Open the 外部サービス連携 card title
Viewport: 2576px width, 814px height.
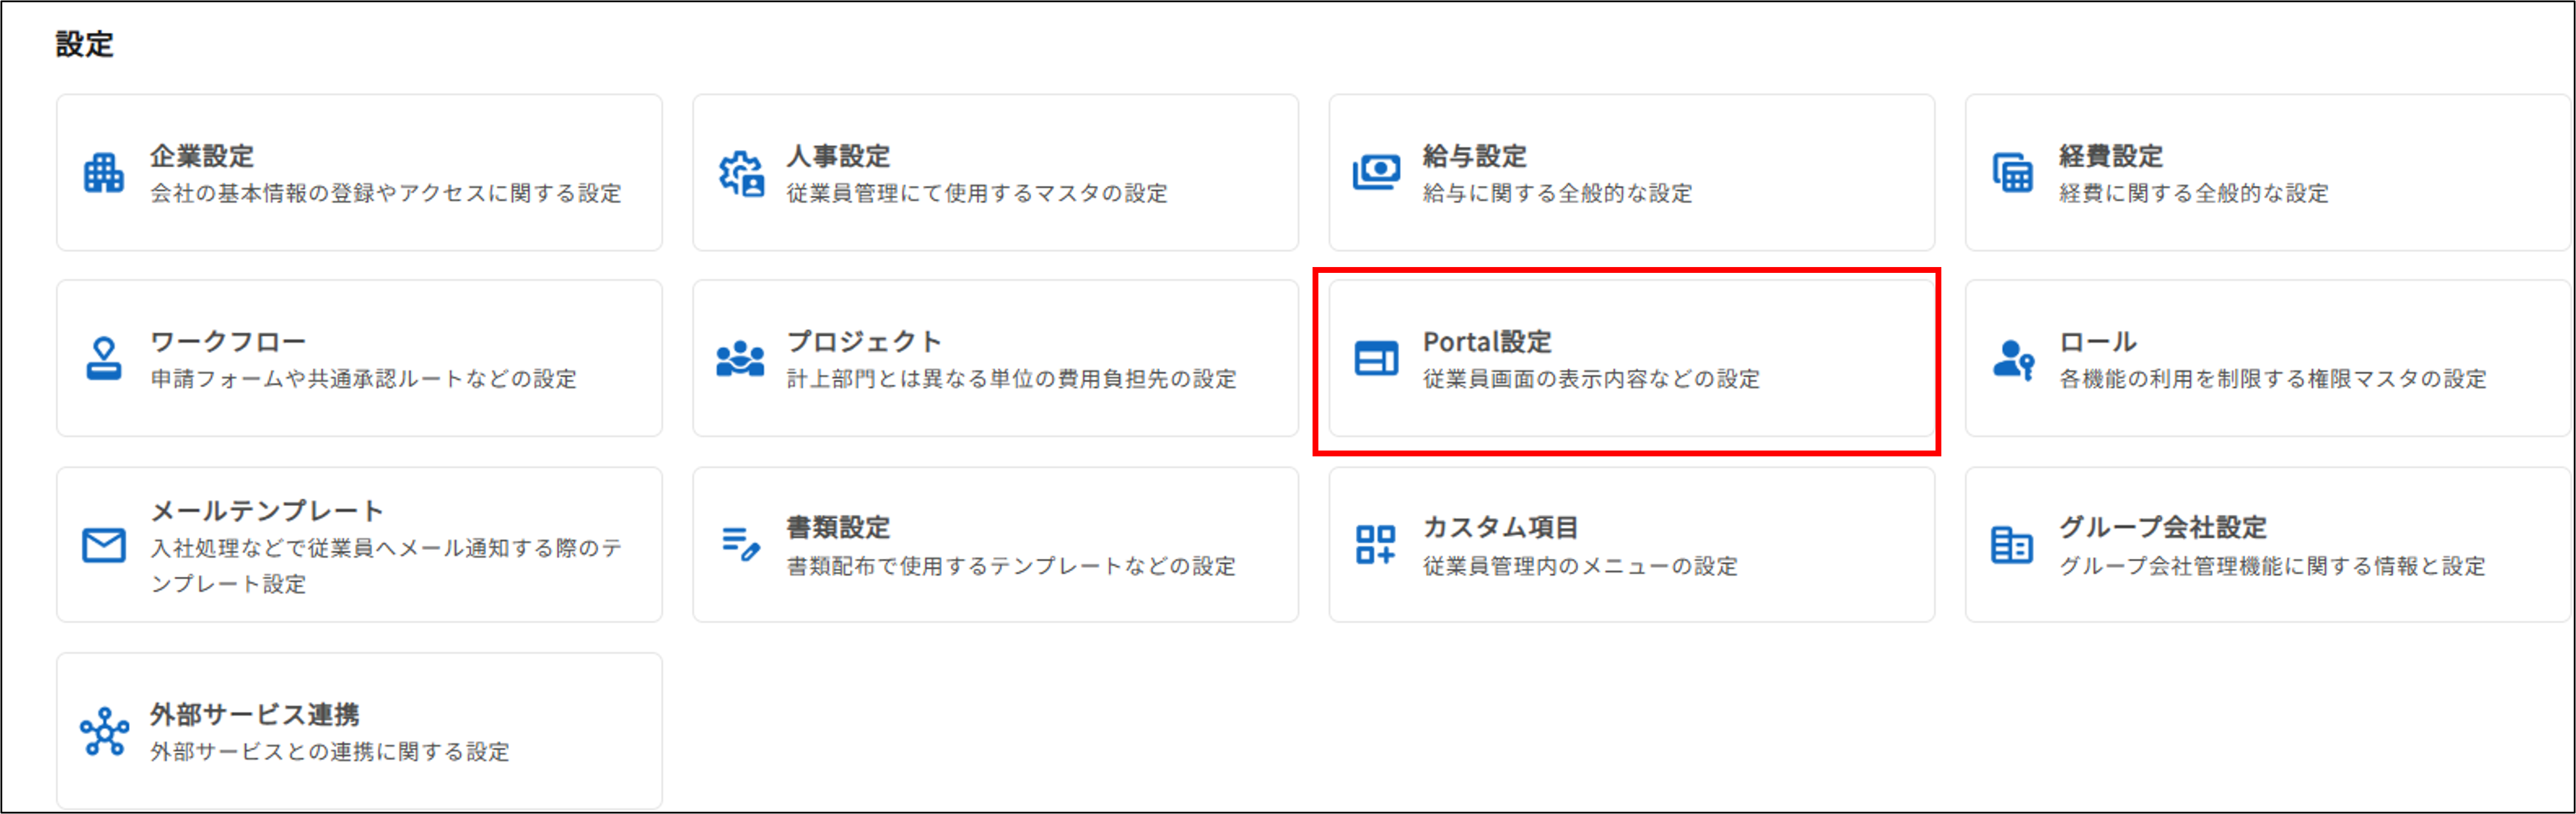[x=255, y=715]
